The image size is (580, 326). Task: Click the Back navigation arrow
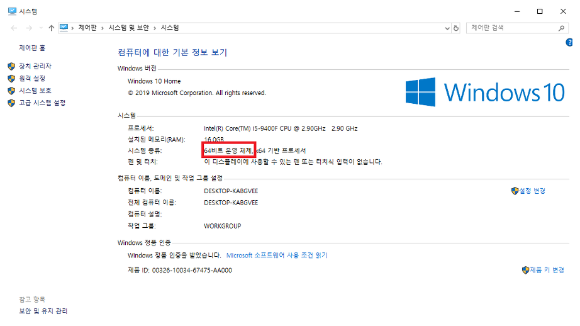click(x=14, y=28)
